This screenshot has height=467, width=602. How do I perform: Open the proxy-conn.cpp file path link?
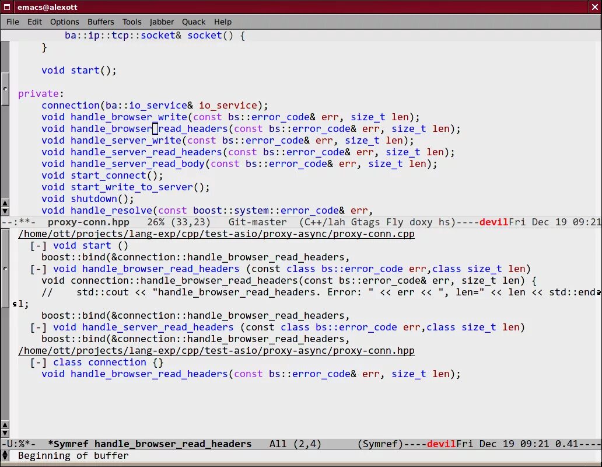216,234
